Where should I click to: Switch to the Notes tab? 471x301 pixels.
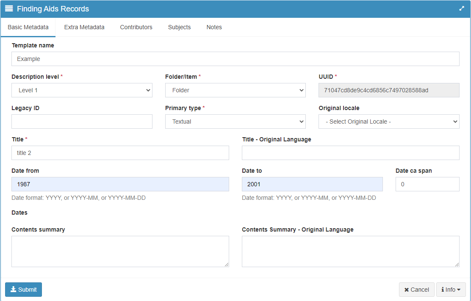(x=214, y=27)
